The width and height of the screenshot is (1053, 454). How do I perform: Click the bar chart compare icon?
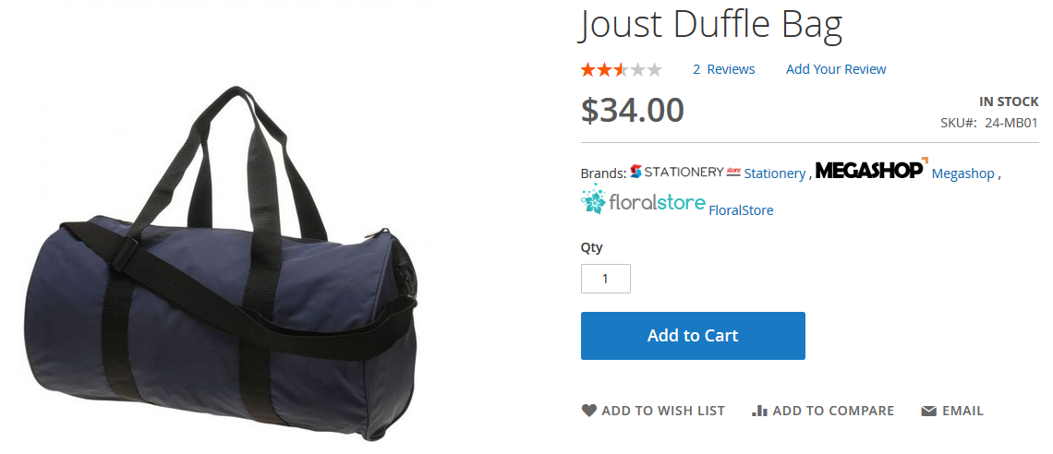pyautogui.click(x=759, y=411)
